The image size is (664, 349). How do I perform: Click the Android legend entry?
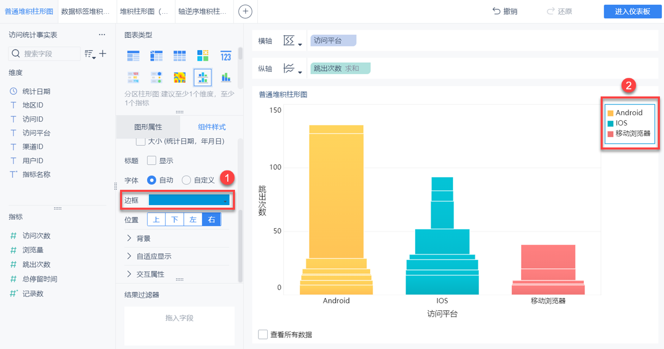[x=625, y=113]
